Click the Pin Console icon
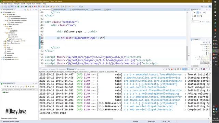 tap(189, 69)
